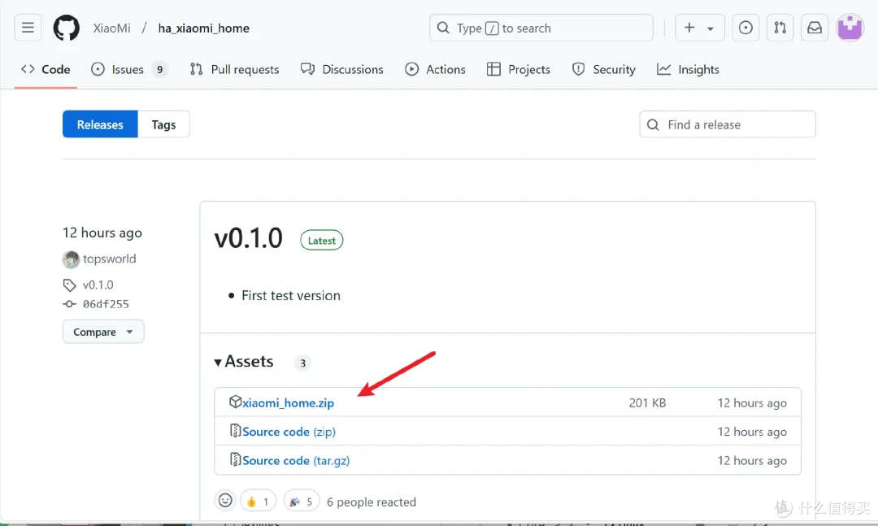Click 'First test version' release note

290,295
